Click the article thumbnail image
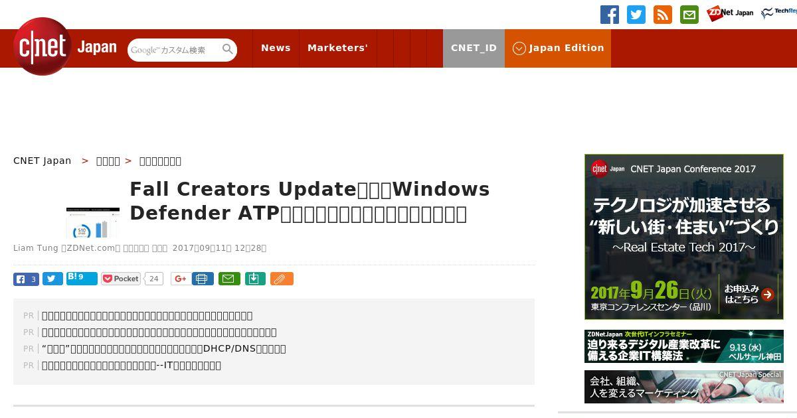 point(93,222)
